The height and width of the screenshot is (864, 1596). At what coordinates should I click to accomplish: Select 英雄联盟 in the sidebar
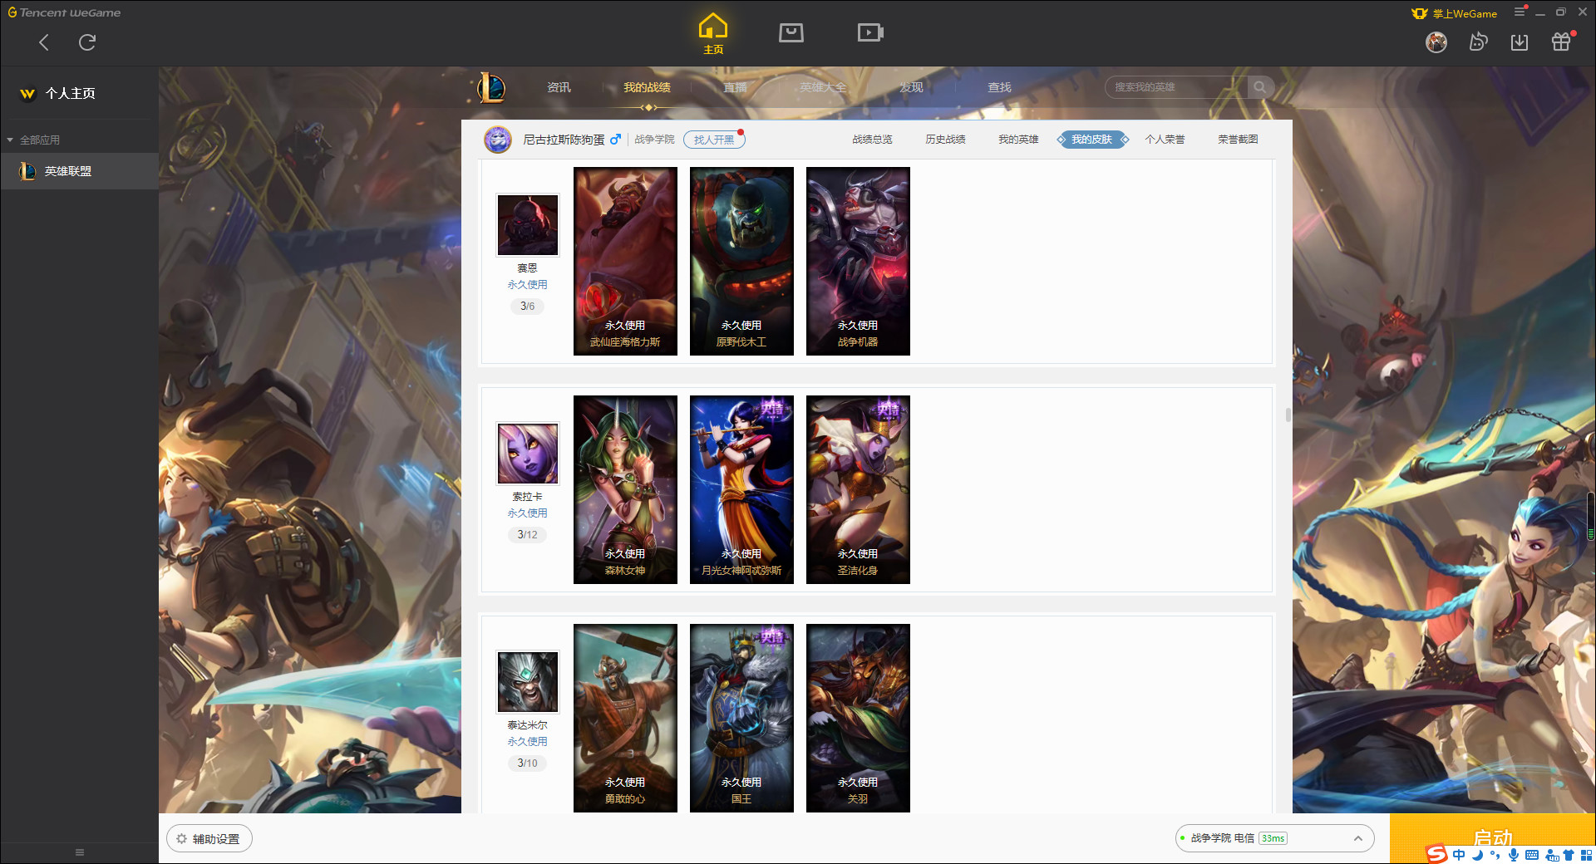79,171
